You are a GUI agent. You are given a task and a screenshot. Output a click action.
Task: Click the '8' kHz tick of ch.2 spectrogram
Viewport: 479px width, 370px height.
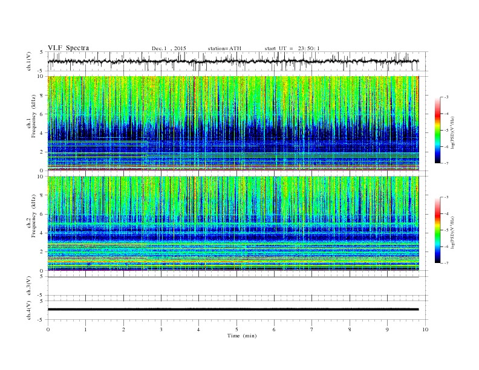point(42,195)
